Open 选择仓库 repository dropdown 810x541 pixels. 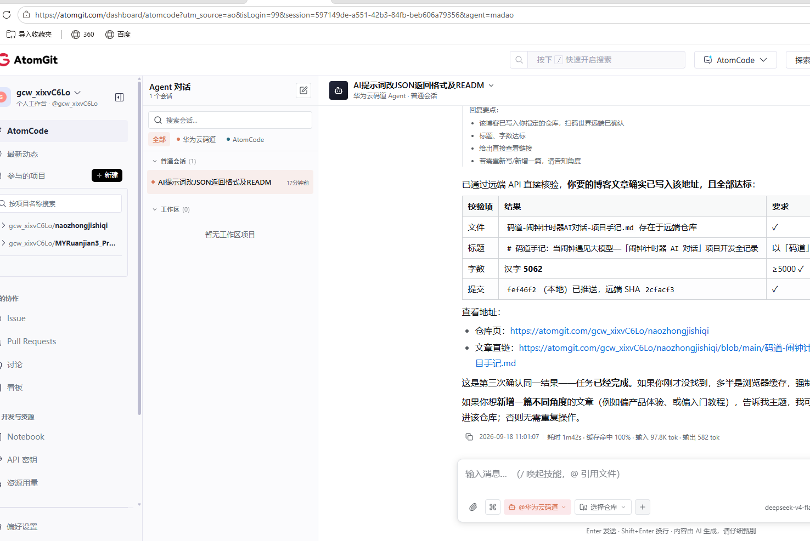click(603, 507)
